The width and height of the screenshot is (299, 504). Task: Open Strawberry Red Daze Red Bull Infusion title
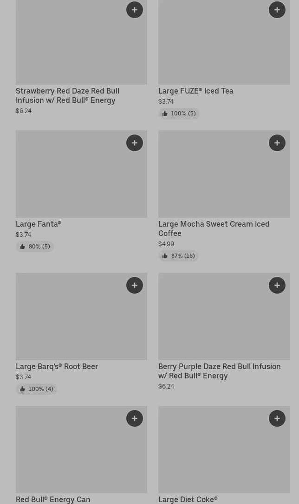[x=67, y=95]
